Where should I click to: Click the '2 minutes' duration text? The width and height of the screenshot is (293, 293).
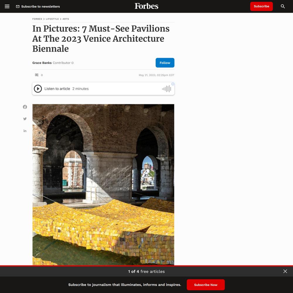81,89
